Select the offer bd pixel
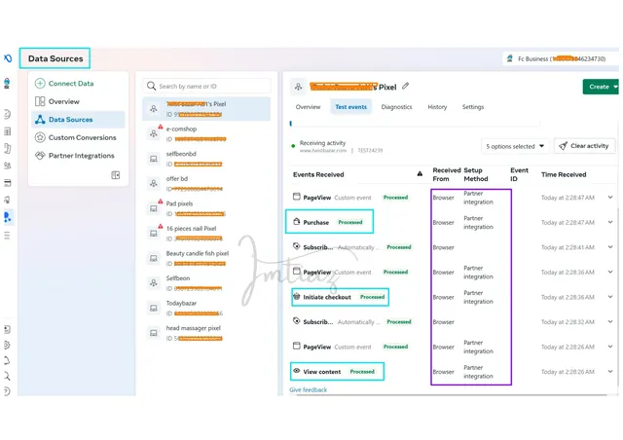The image size is (623, 440). 206,184
